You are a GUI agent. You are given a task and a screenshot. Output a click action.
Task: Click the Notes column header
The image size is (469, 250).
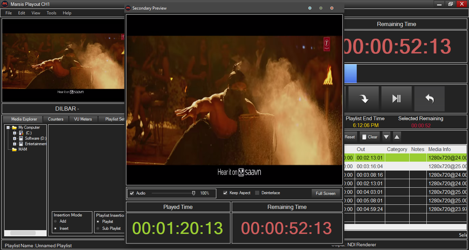click(x=418, y=149)
